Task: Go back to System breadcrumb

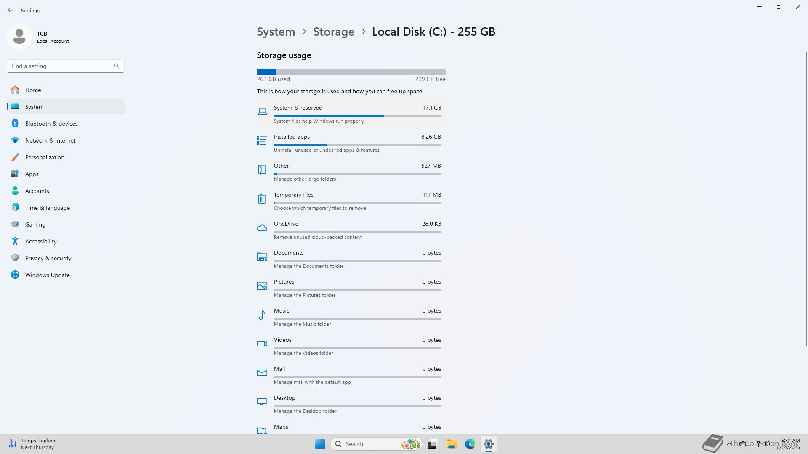Action: point(276,32)
